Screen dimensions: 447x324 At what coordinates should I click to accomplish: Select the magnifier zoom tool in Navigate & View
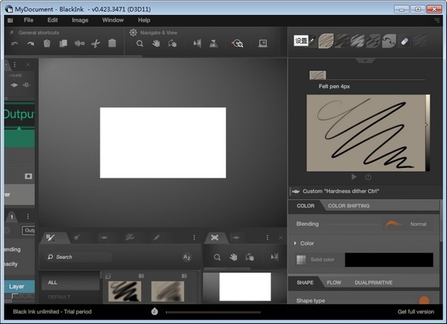coord(139,44)
